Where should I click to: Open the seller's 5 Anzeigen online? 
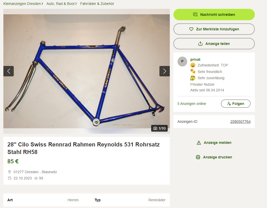[x=192, y=104]
